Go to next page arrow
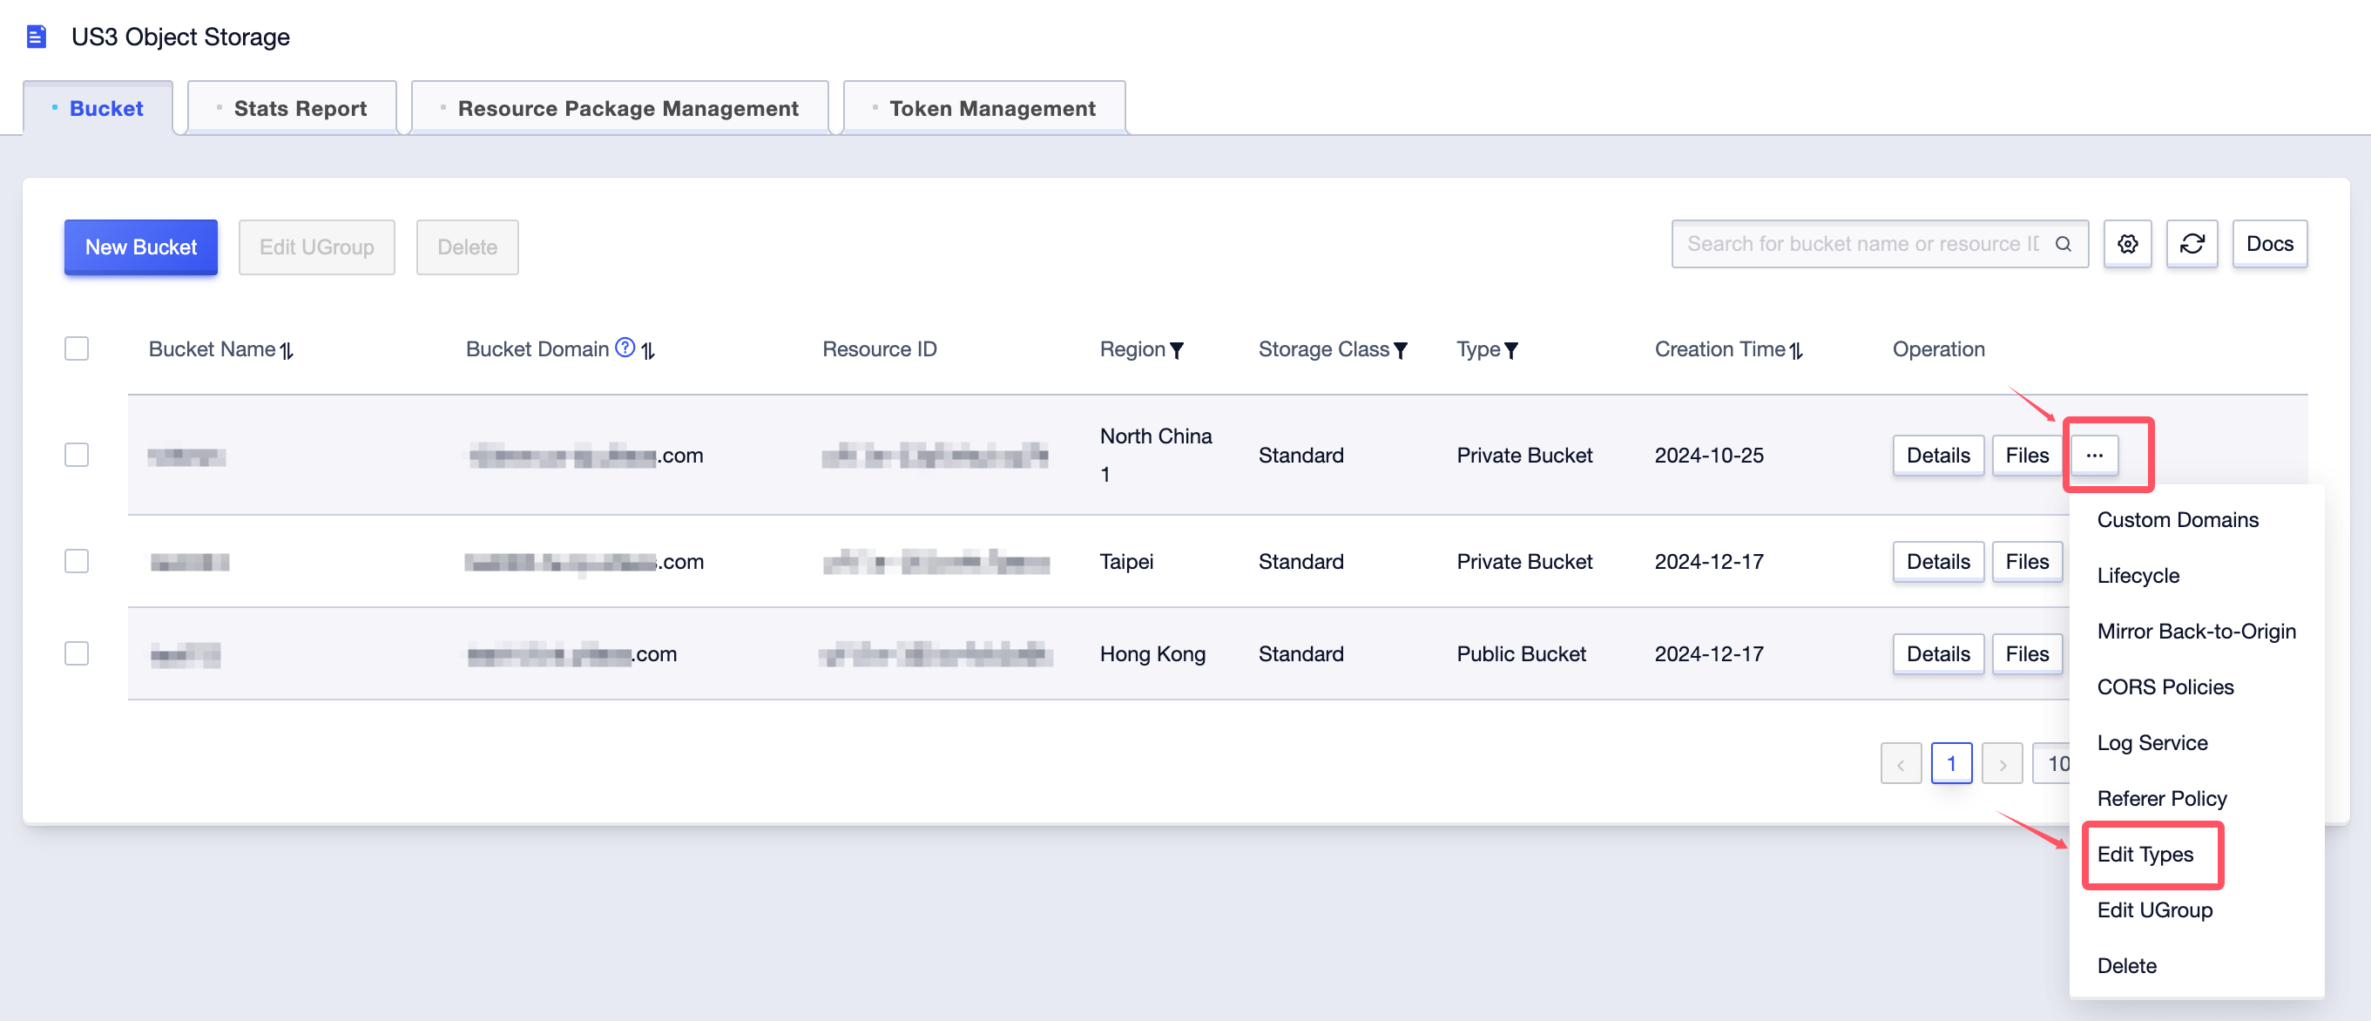Screen dimensions: 2371x1021 pos(2002,764)
